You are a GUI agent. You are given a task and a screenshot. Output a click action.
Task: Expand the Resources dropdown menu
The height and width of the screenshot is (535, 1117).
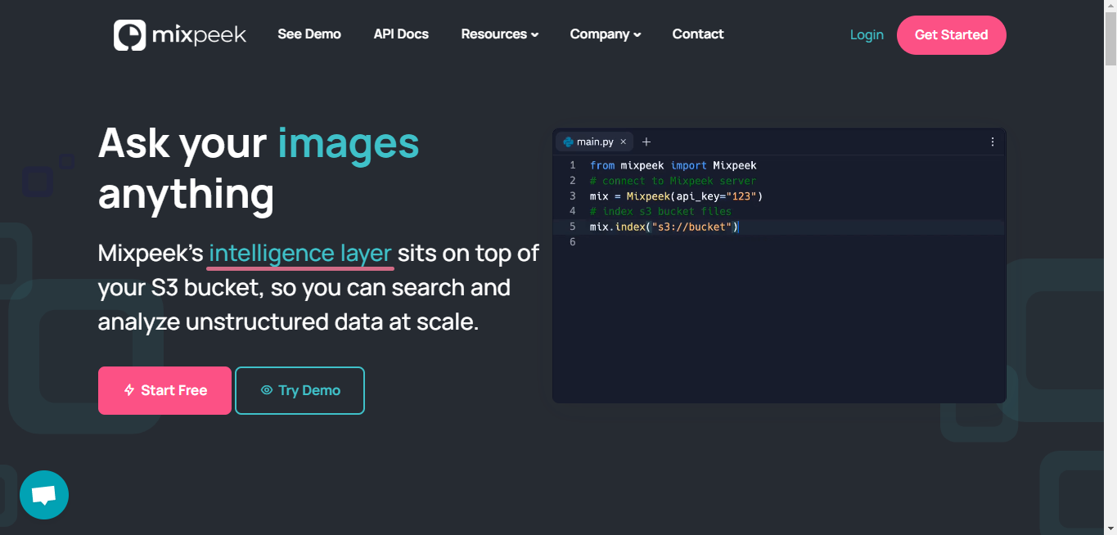[x=500, y=34]
